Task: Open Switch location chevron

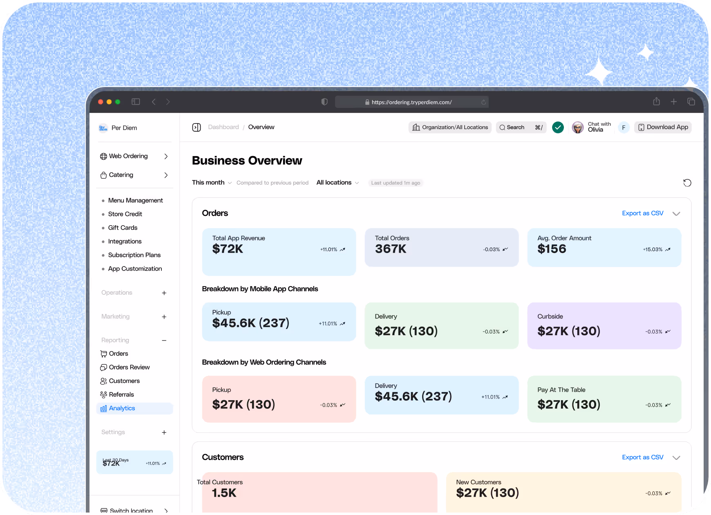Action: tap(166, 511)
